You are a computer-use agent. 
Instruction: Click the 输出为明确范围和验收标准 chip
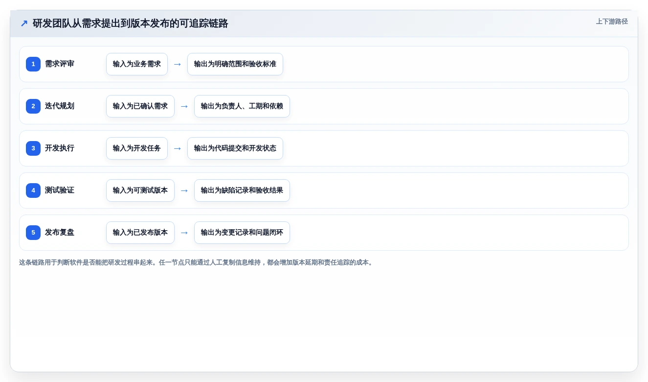(x=235, y=64)
